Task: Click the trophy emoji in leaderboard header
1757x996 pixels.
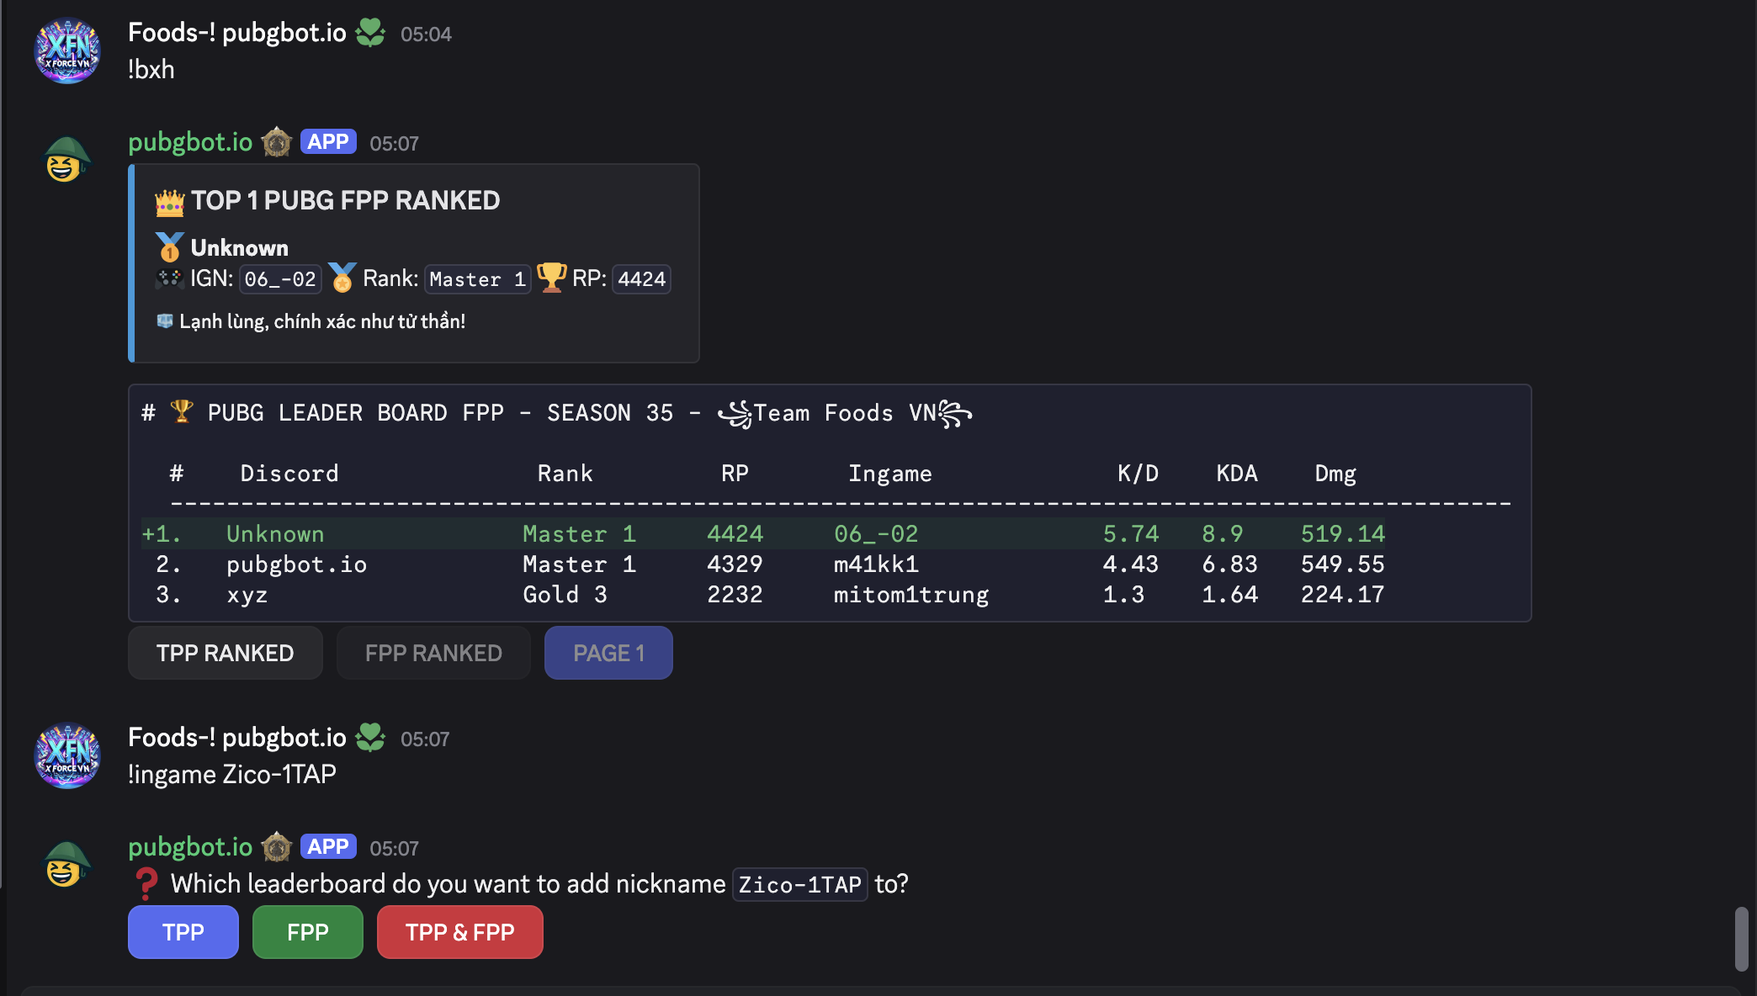Action: (x=182, y=411)
